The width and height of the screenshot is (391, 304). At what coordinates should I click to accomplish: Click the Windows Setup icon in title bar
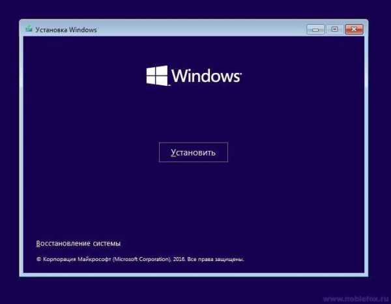(29, 29)
